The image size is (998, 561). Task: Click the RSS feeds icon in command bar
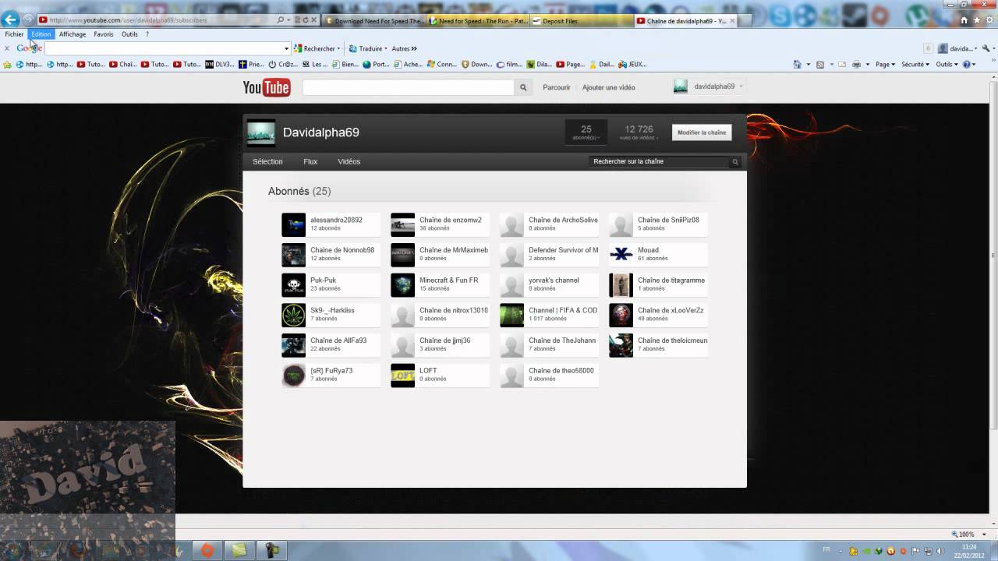click(819, 65)
